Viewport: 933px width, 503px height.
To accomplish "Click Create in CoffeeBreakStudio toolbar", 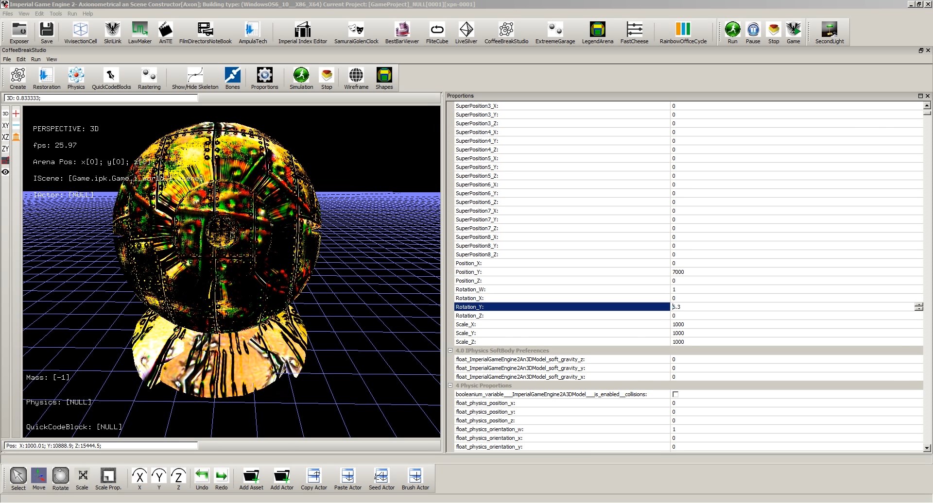I will pos(18,78).
